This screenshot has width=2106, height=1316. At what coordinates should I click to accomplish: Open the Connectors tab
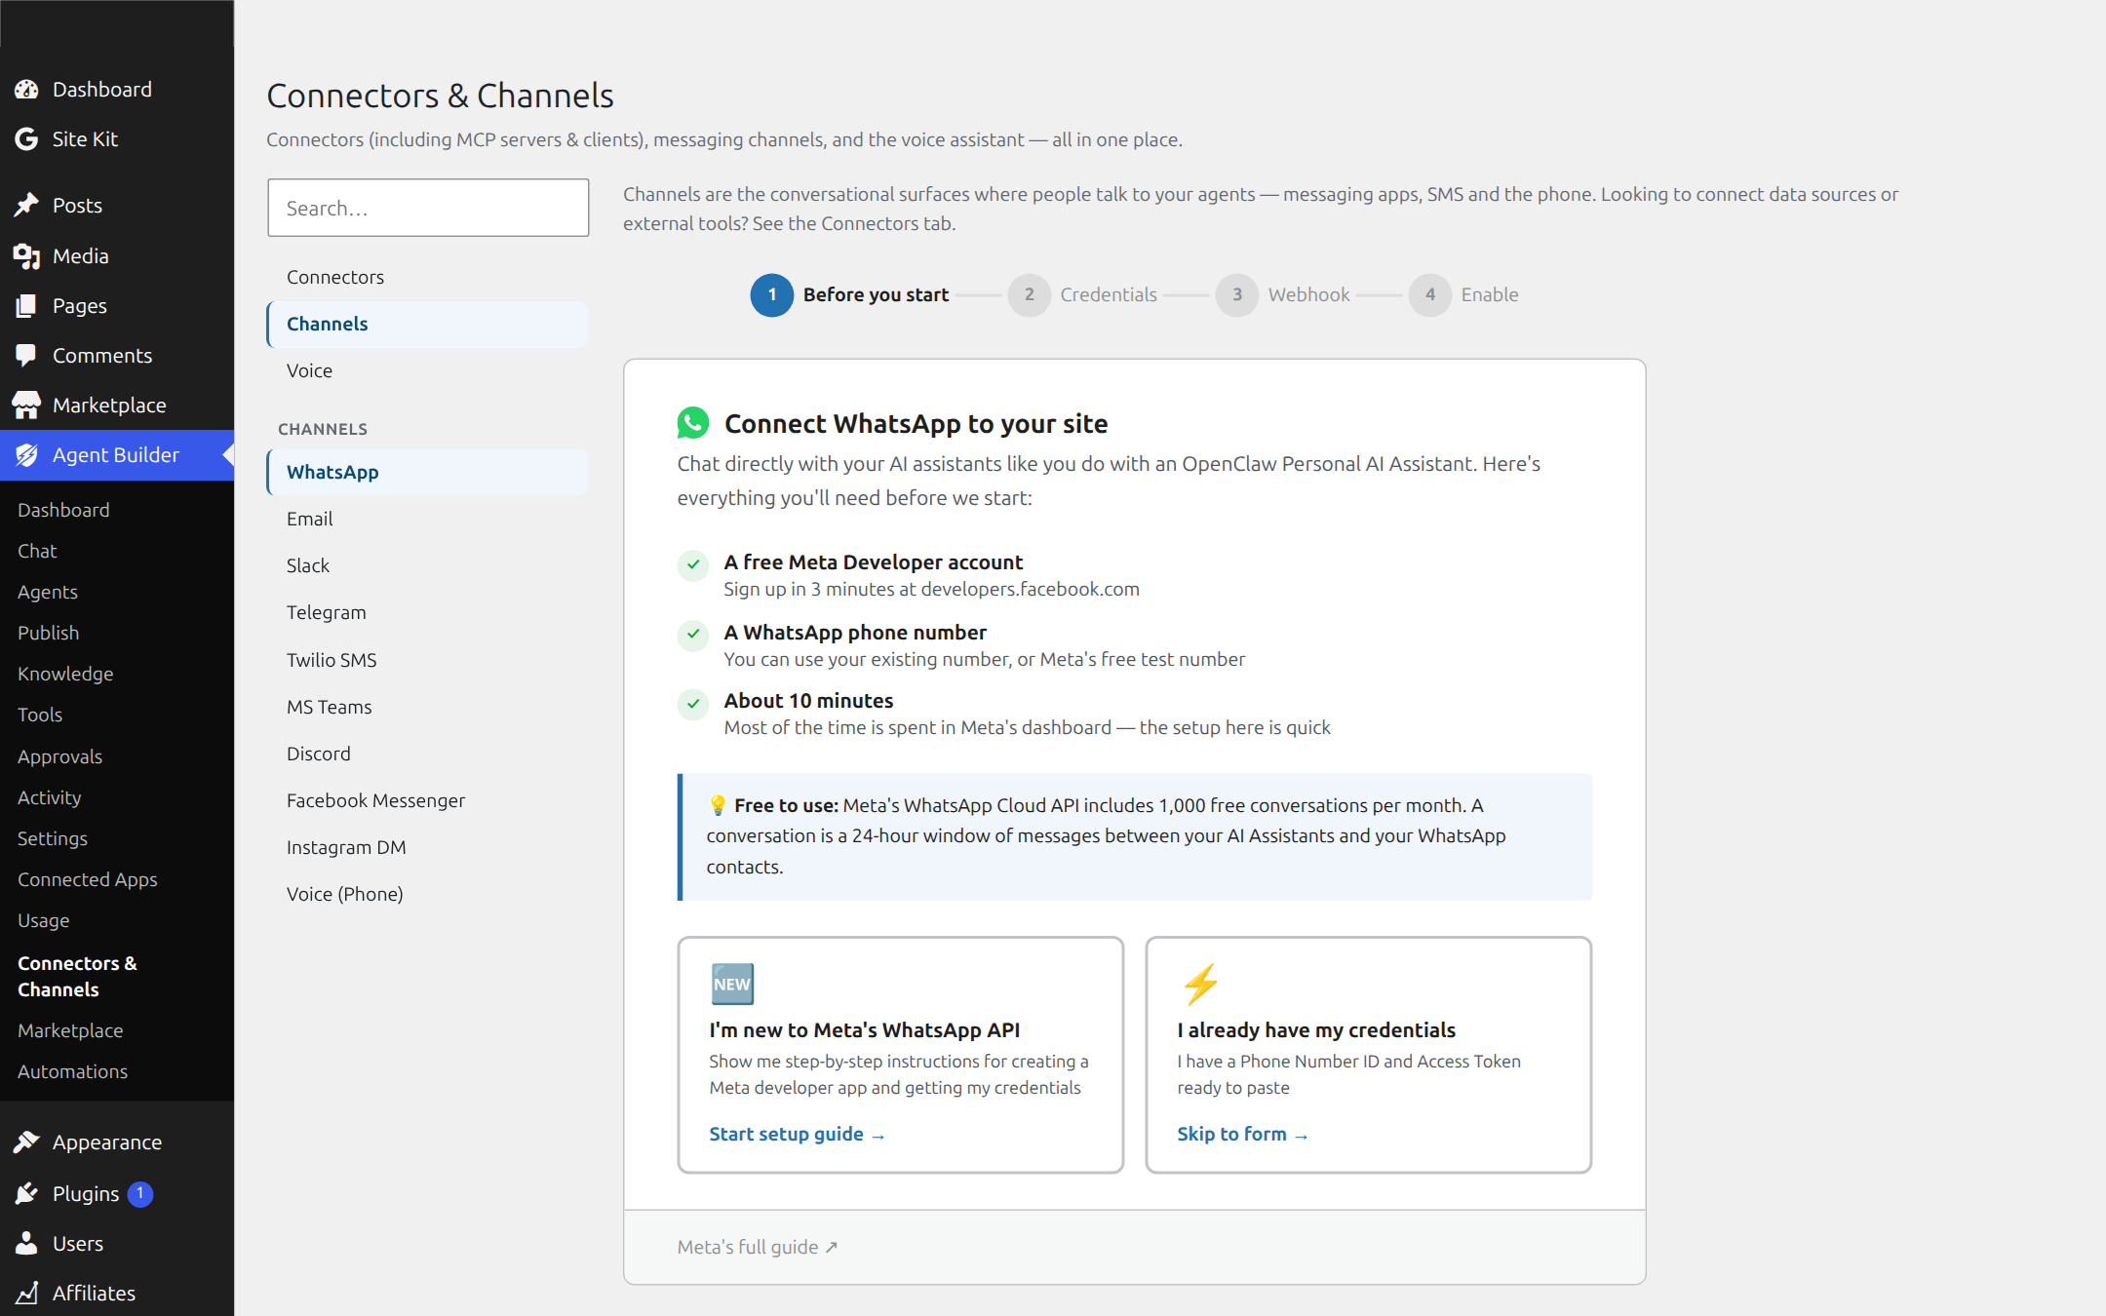pyautogui.click(x=427, y=278)
